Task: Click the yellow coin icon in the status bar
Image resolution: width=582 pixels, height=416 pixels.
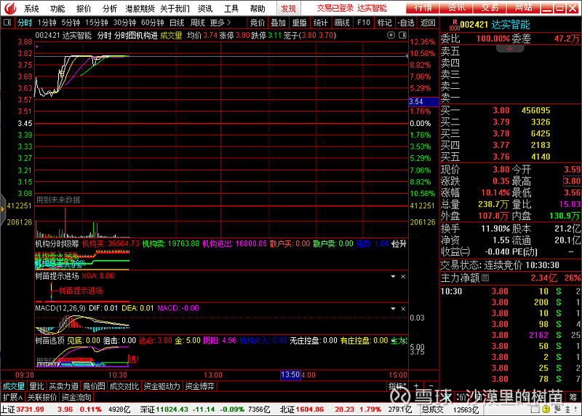Action: coord(546,409)
